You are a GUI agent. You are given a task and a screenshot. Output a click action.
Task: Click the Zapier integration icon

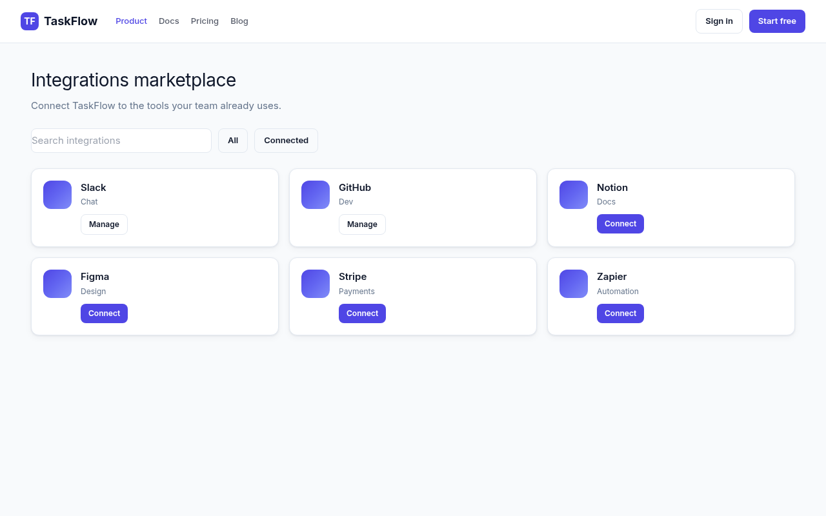coord(574,284)
